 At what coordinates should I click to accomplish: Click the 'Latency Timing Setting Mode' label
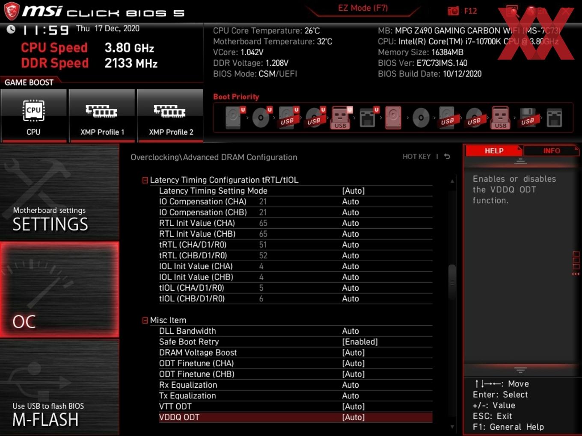coord(213,191)
